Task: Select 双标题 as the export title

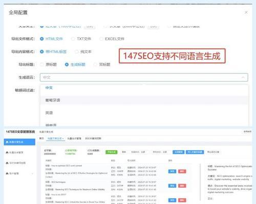Action: tap(95, 64)
